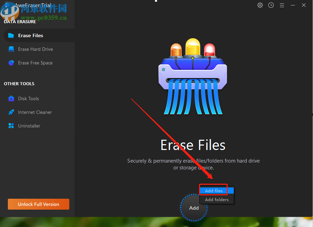Open the Uninstaller label in the sidebar
The height and width of the screenshot is (227, 313).
(x=29, y=126)
